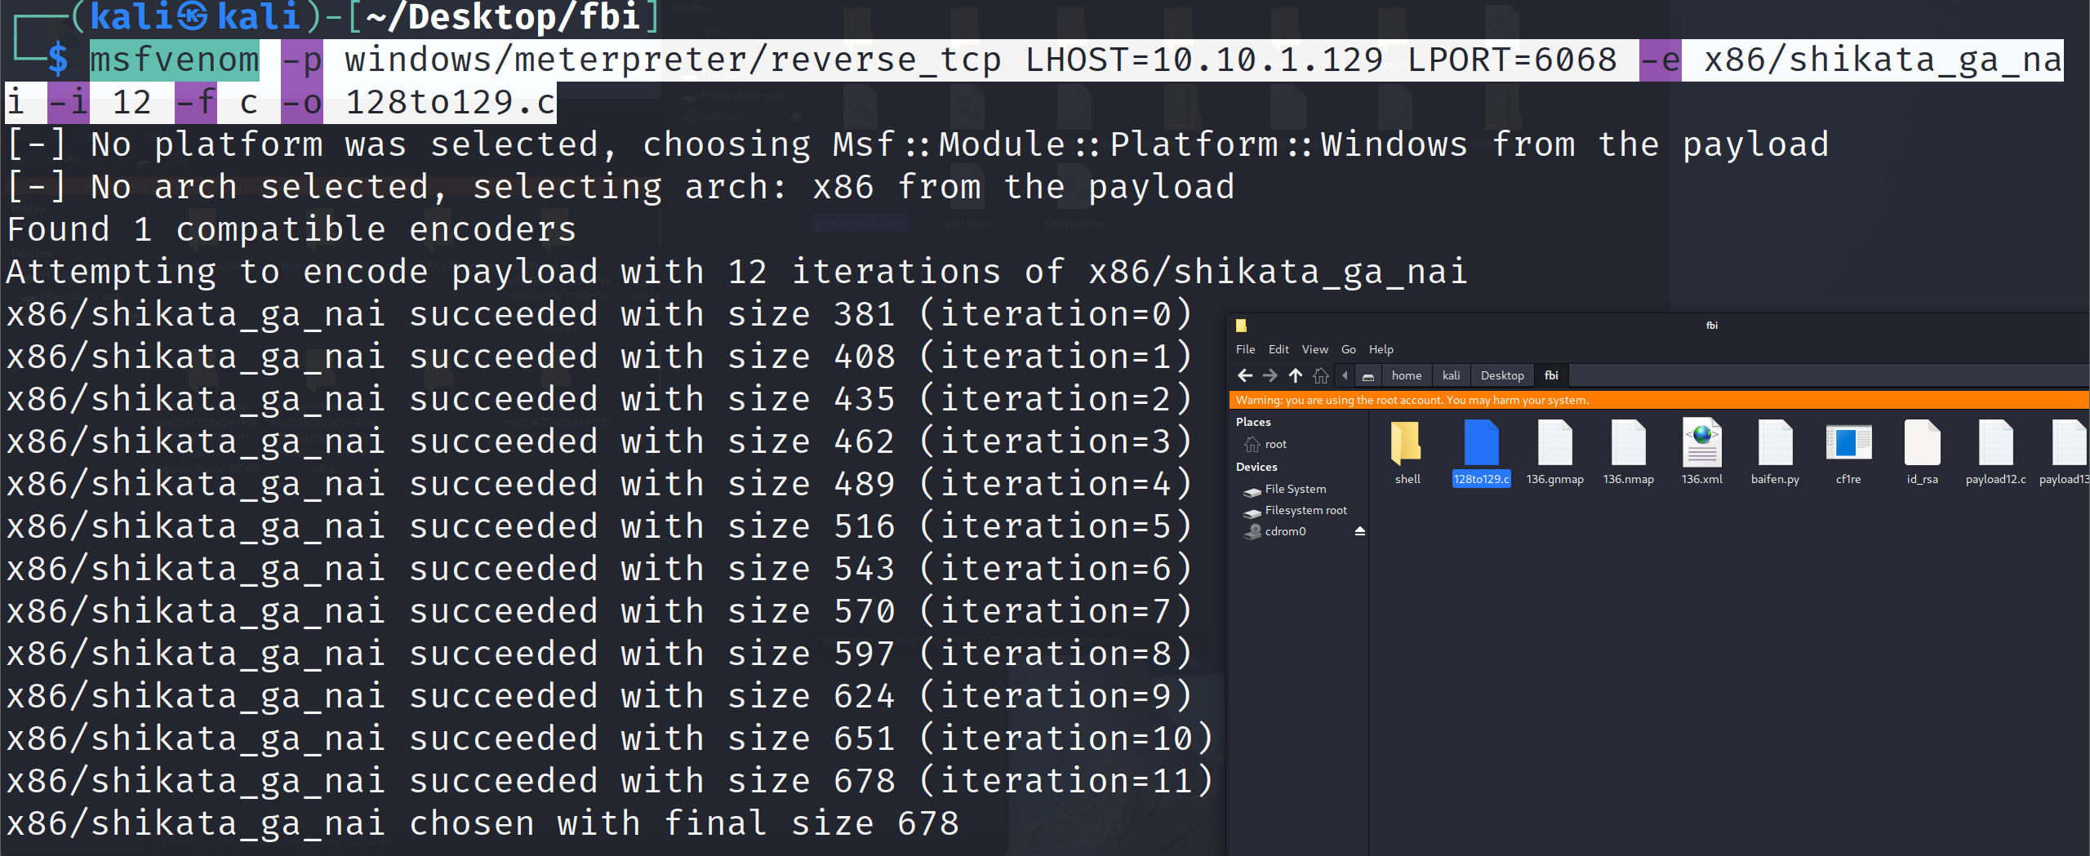Select the 136.xml file icon

[1701, 443]
